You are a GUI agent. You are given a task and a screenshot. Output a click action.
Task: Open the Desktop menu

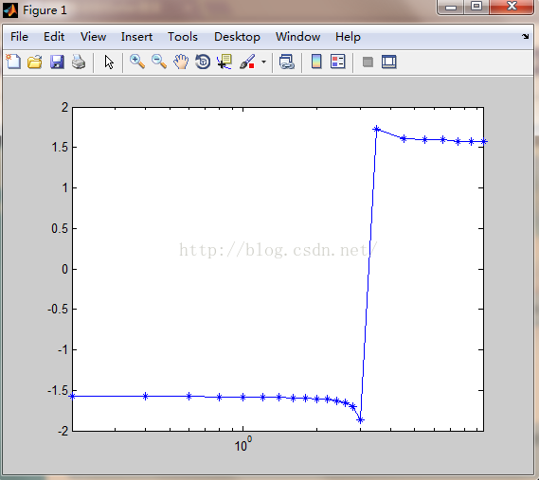tap(237, 37)
